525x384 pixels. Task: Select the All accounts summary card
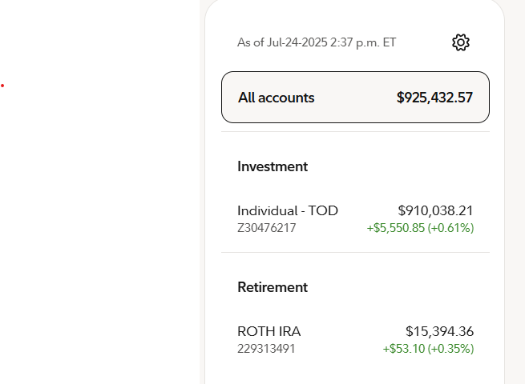(355, 98)
